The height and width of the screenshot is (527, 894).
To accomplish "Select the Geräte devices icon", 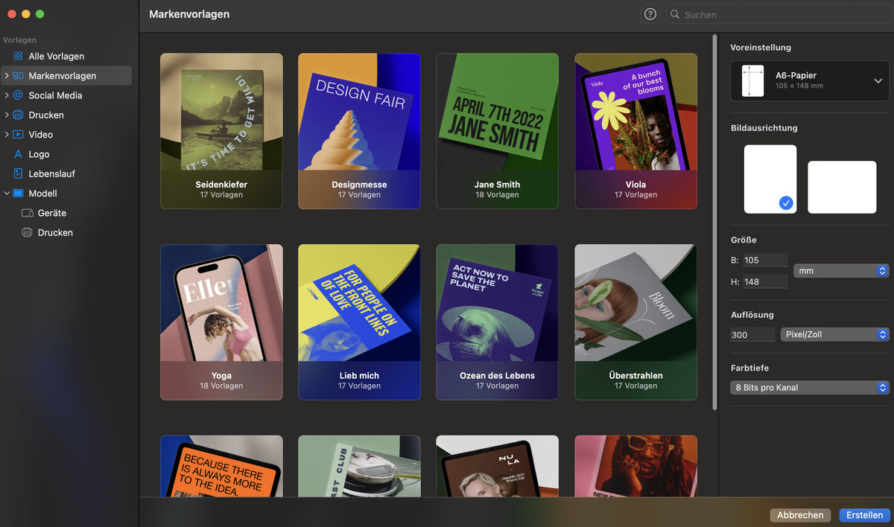I will point(28,213).
